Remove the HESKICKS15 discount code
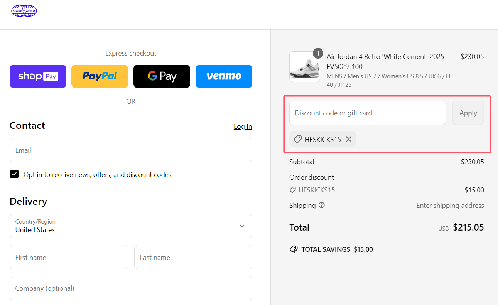 click(x=349, y=139)
